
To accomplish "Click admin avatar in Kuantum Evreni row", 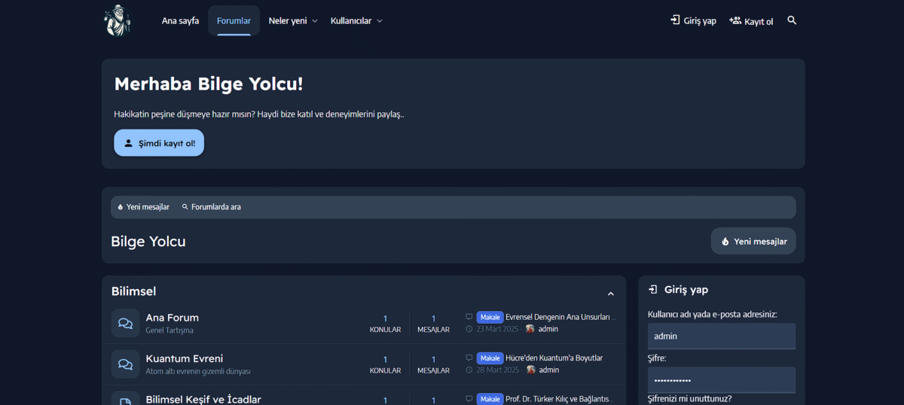I will click(x=530, y=370).
